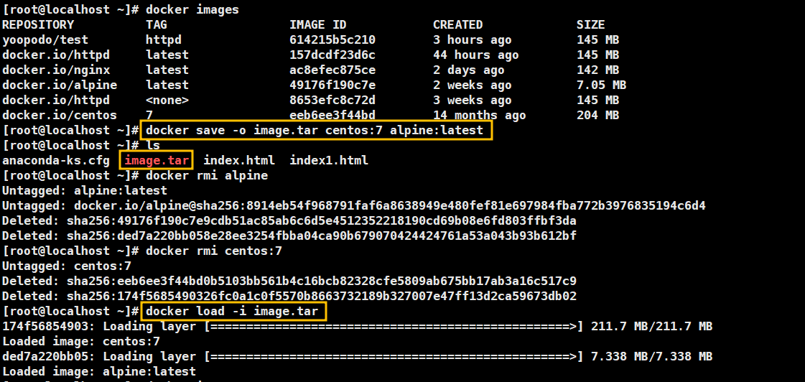
Task: Click the 'Loaded image: centos:7' line
Action: click(x=82, y=342)
